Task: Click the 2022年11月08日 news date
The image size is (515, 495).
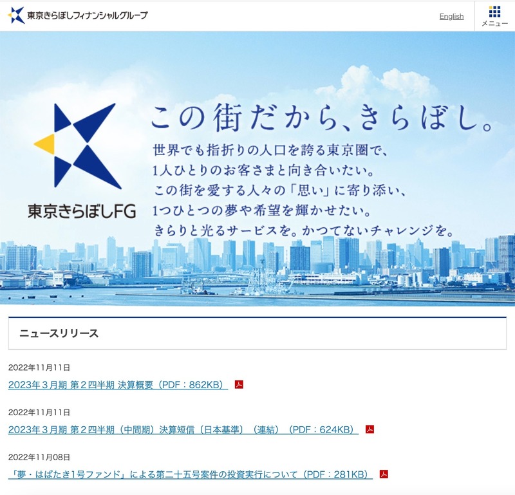Action: tap(39, 457)
